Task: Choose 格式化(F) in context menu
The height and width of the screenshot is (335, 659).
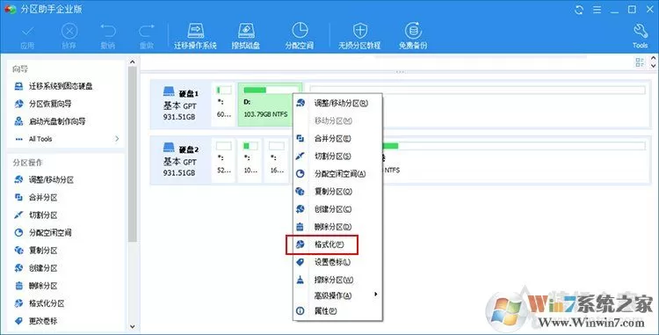Action: coord(337,244)
